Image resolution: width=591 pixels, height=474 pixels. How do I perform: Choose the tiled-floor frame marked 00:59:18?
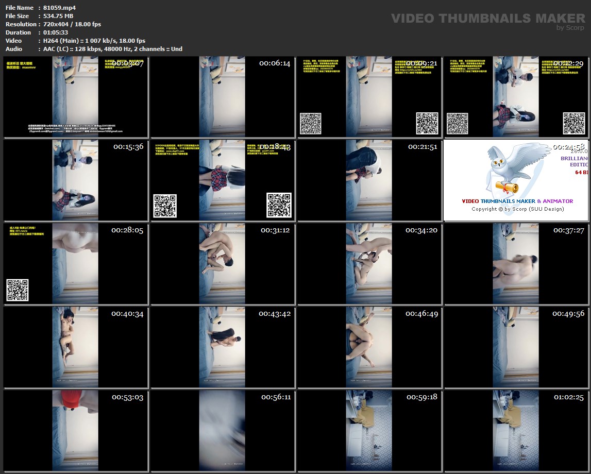(369, 431)
